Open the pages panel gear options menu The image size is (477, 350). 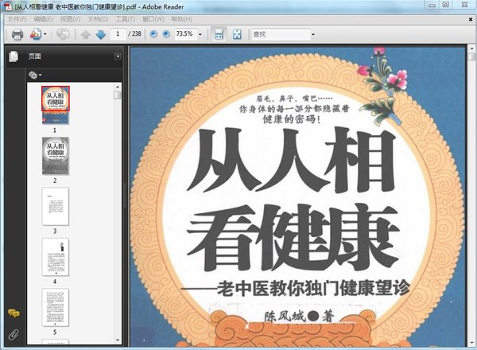click(x=34, y=75)
